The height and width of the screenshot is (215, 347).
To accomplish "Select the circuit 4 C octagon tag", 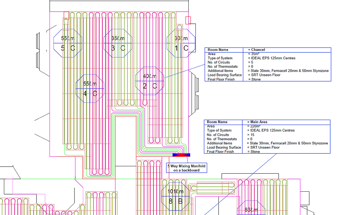I will (90, 89).
